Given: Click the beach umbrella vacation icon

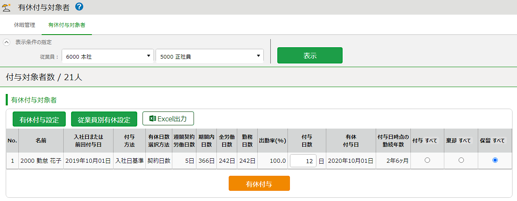Looking at the screenshot, I should (6, 7).
